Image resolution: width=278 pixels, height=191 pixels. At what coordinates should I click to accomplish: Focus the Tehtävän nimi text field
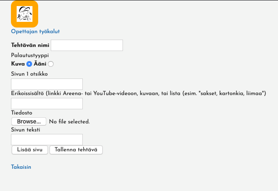pos(87,45)
